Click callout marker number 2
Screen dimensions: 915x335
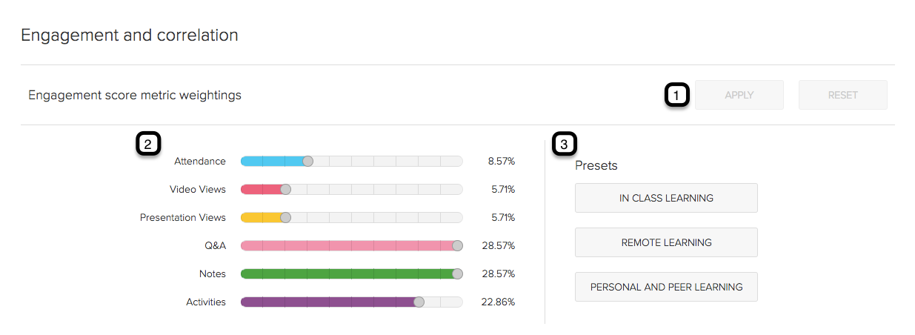148,145
